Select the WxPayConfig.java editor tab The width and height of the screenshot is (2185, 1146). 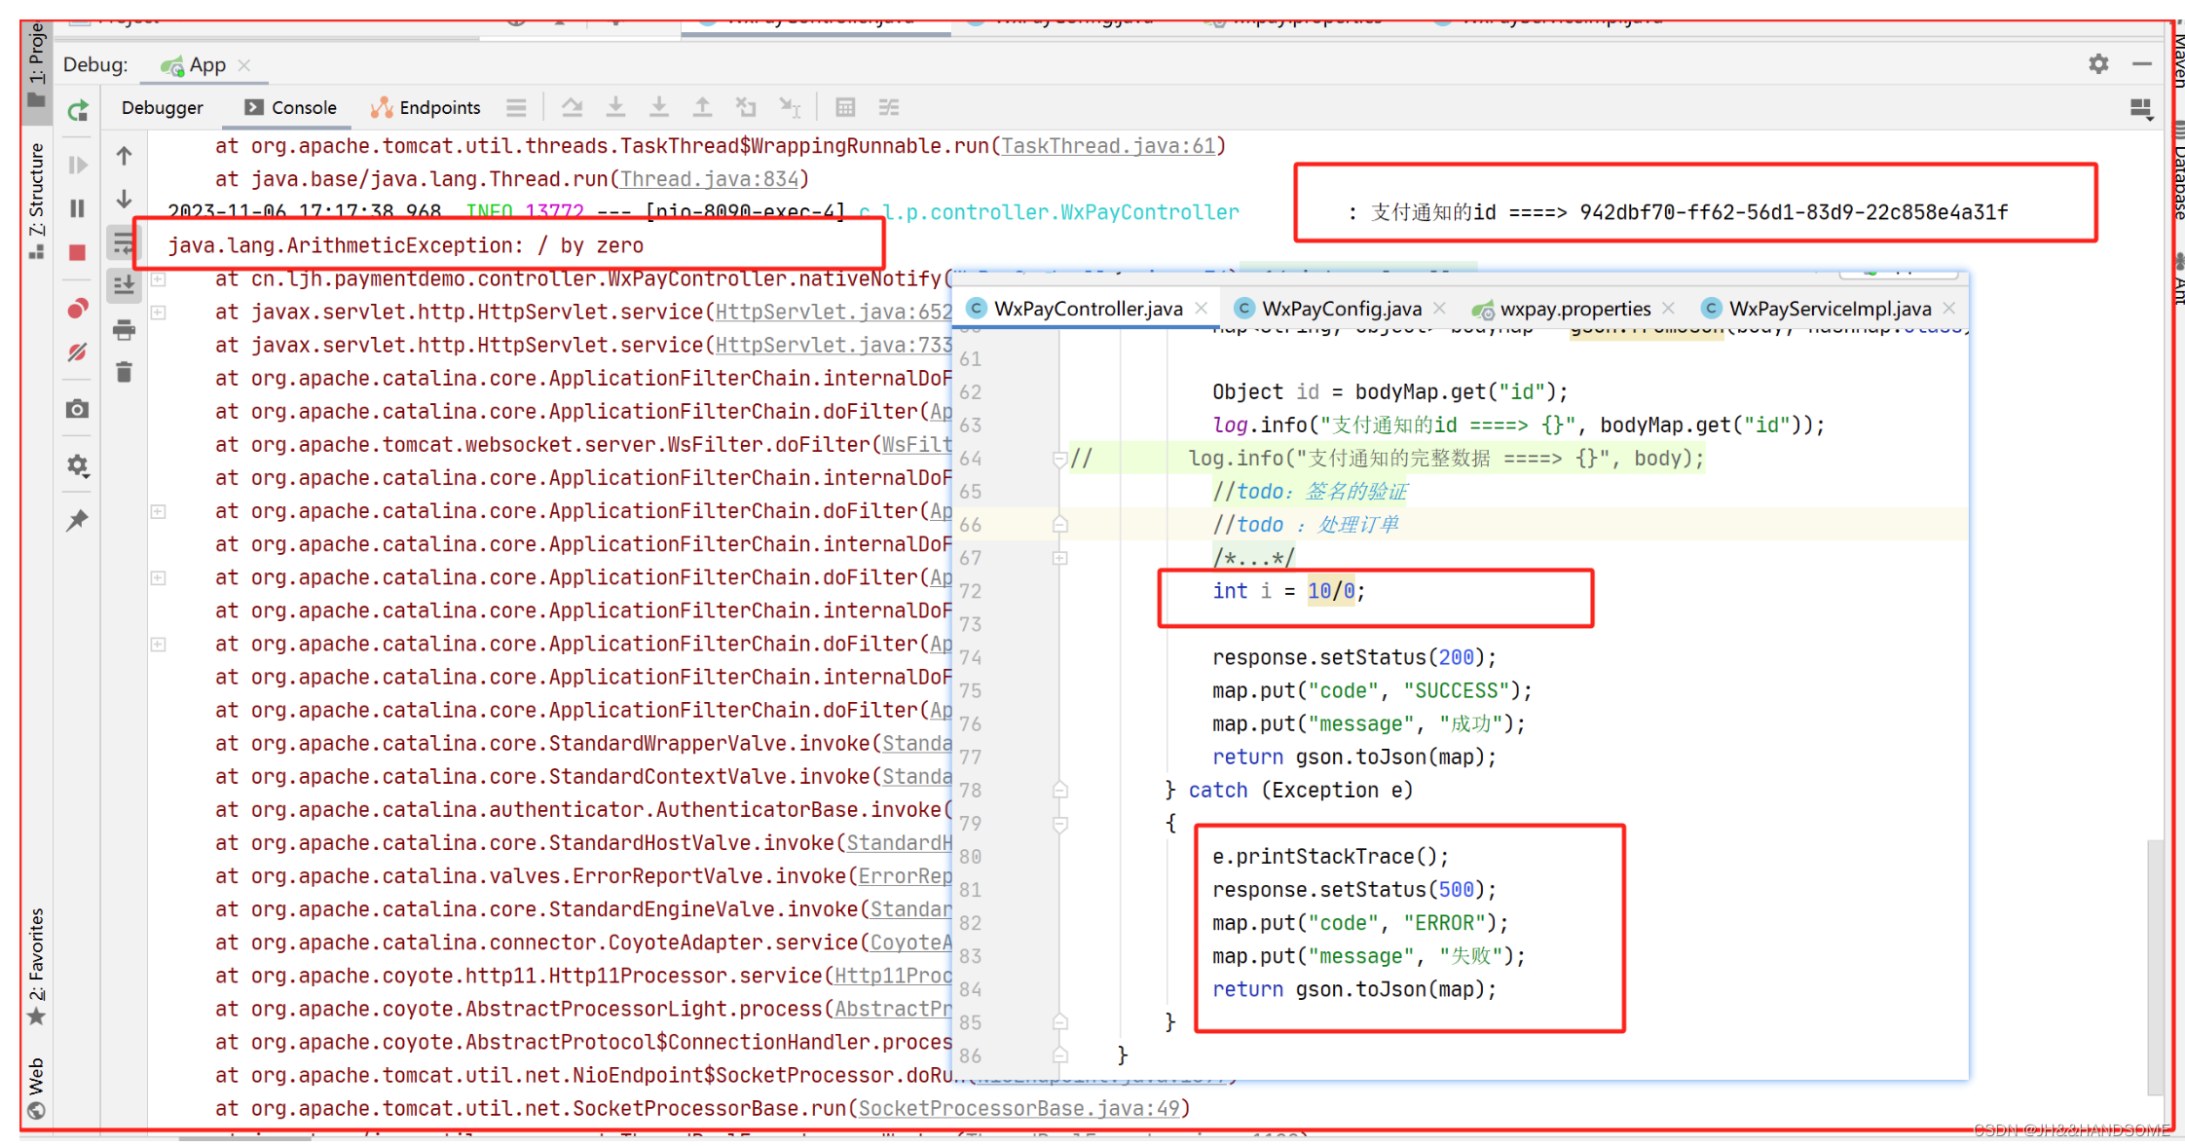click(x=1340, y=309)
